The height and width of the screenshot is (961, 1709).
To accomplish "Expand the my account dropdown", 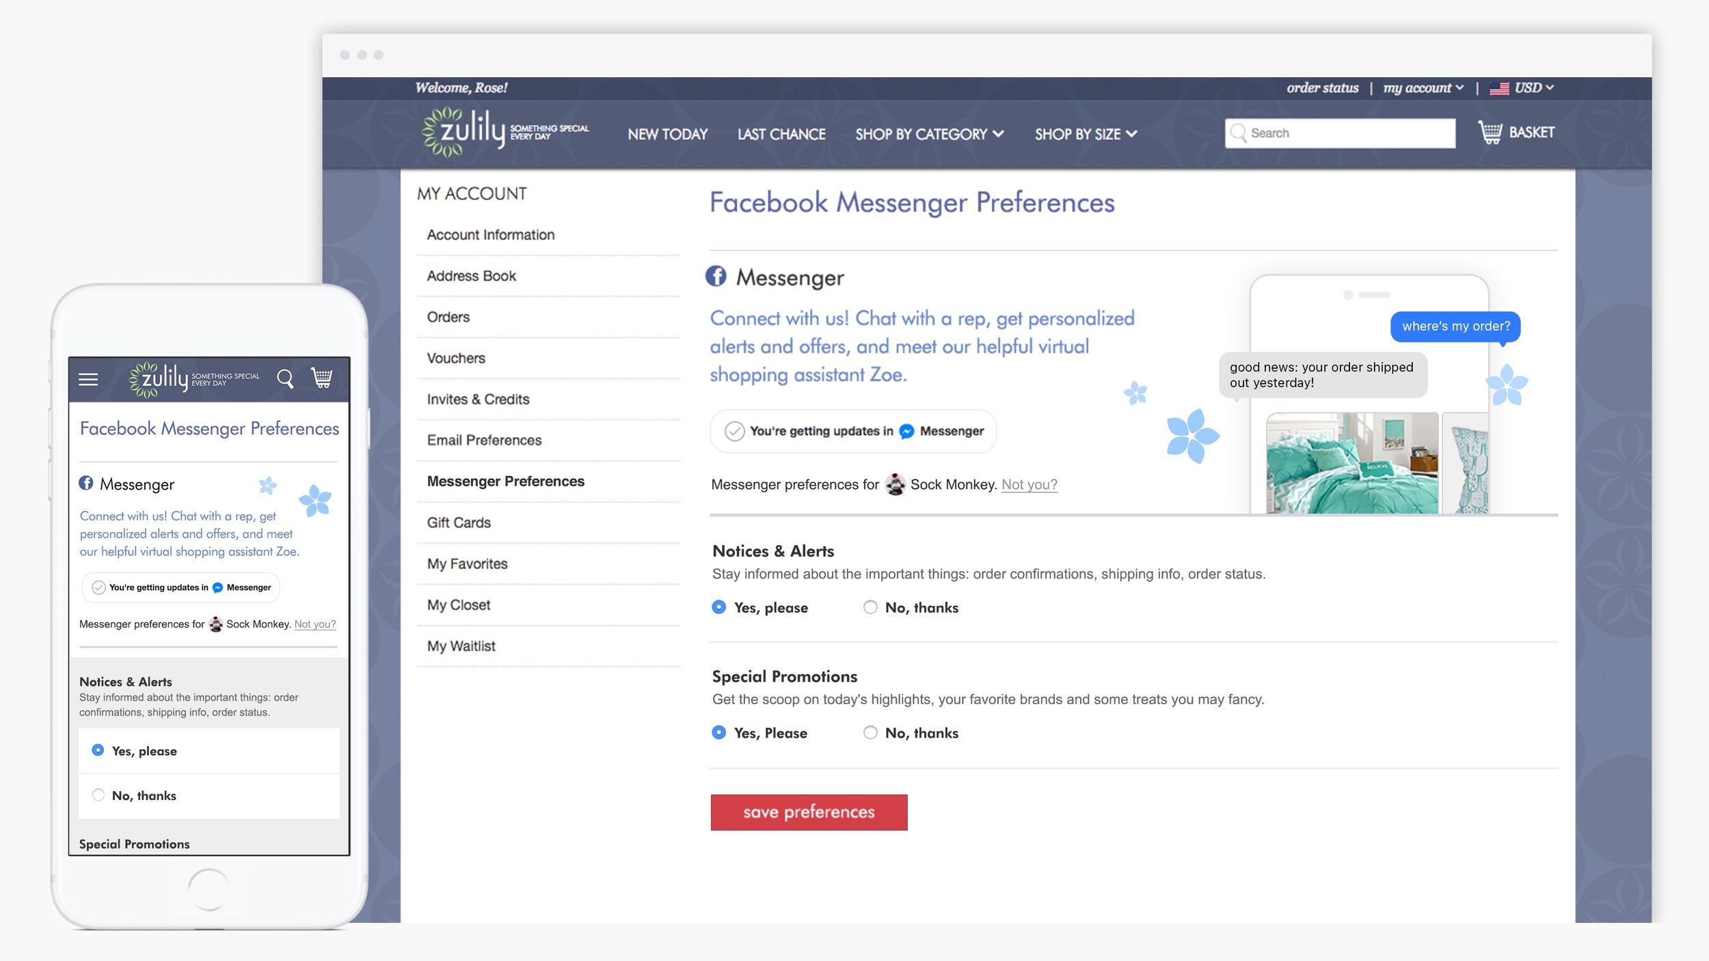I will pyautogui.click(x=1423, y=88).
